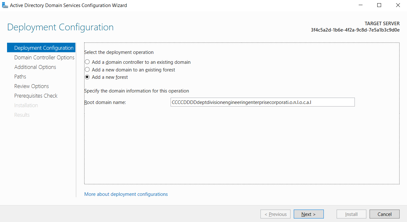Click the Root domain name label
Screen dimensions: 407x222
click(105, 102)
